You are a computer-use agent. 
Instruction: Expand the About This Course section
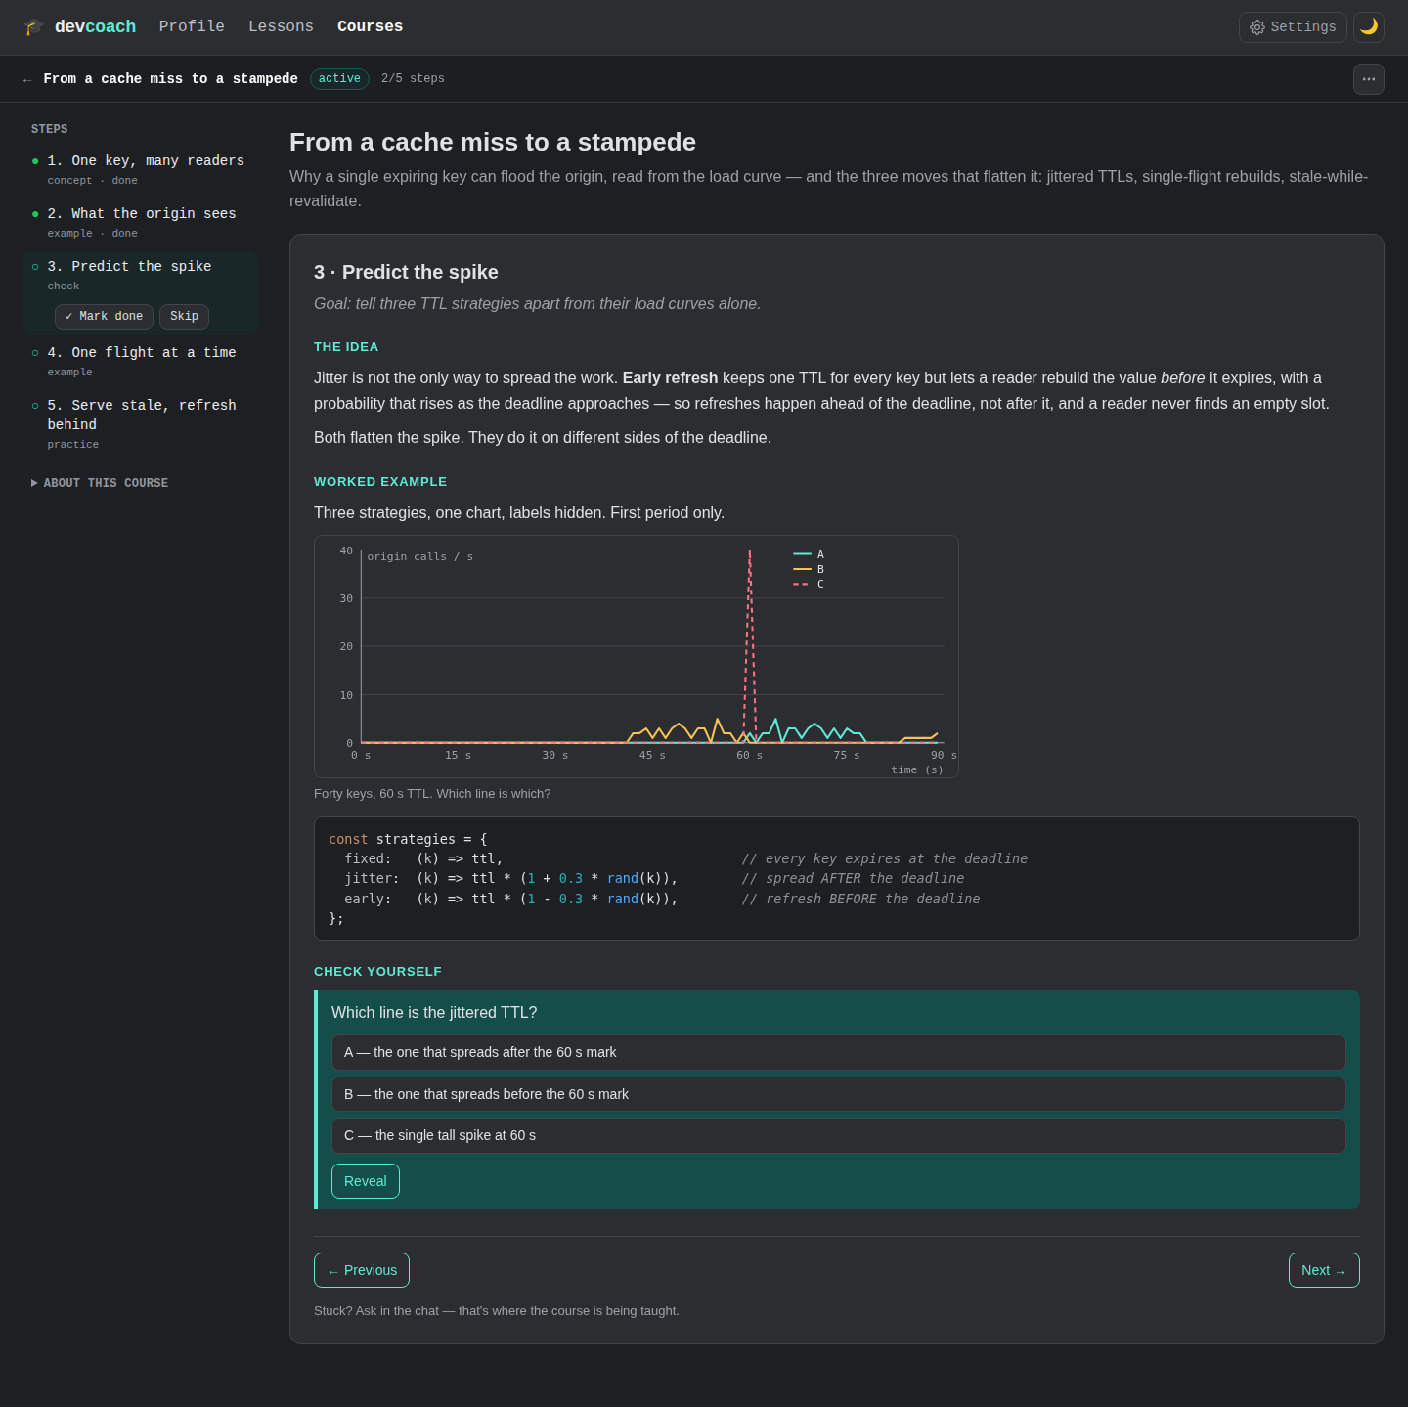coord(100,483)
